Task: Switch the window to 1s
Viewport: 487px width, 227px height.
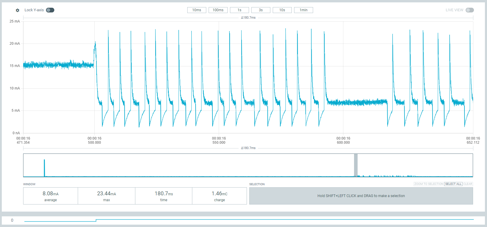Action: click(239, 10)
